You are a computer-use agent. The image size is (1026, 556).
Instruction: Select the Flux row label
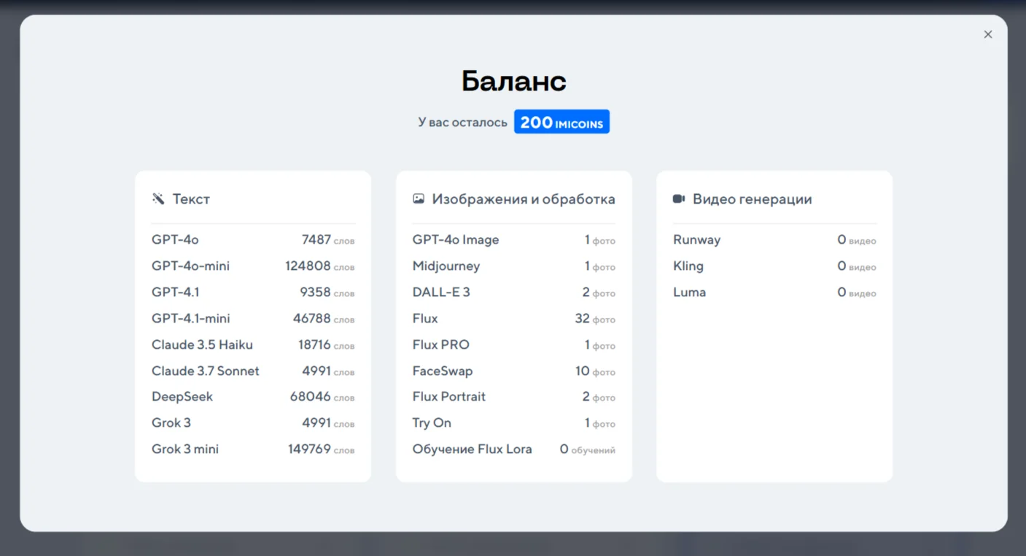(x=425, y=319)
